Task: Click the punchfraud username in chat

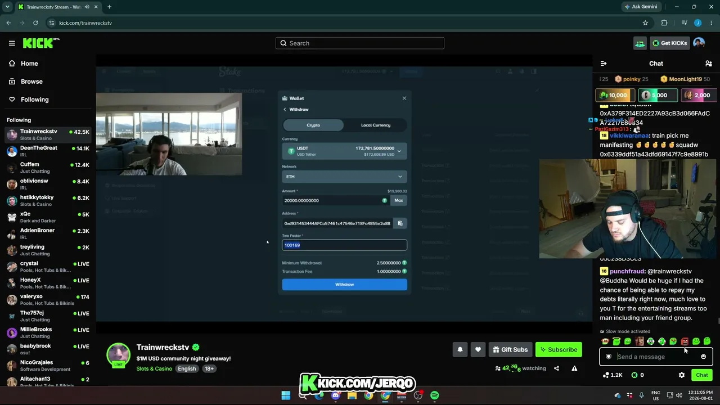Action: (627, 272)
